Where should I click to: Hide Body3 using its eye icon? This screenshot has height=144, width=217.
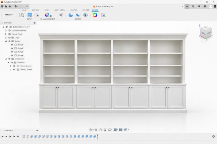12,52
